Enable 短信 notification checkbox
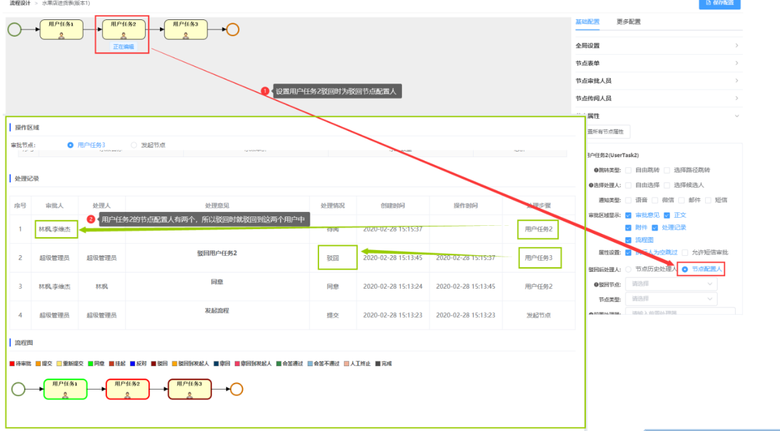Viewport: 780px width, 431px height. (708, 200)
